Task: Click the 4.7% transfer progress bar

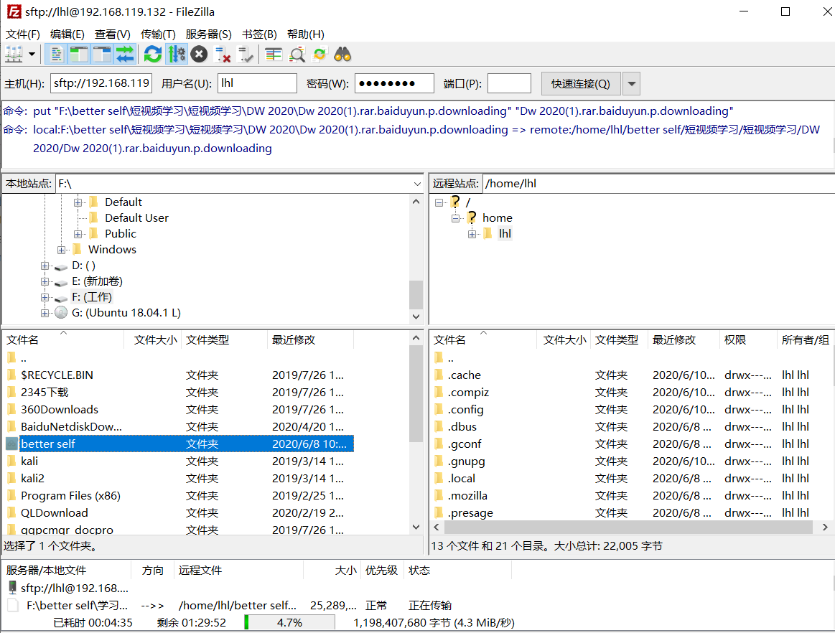Action: click(289, 622)
